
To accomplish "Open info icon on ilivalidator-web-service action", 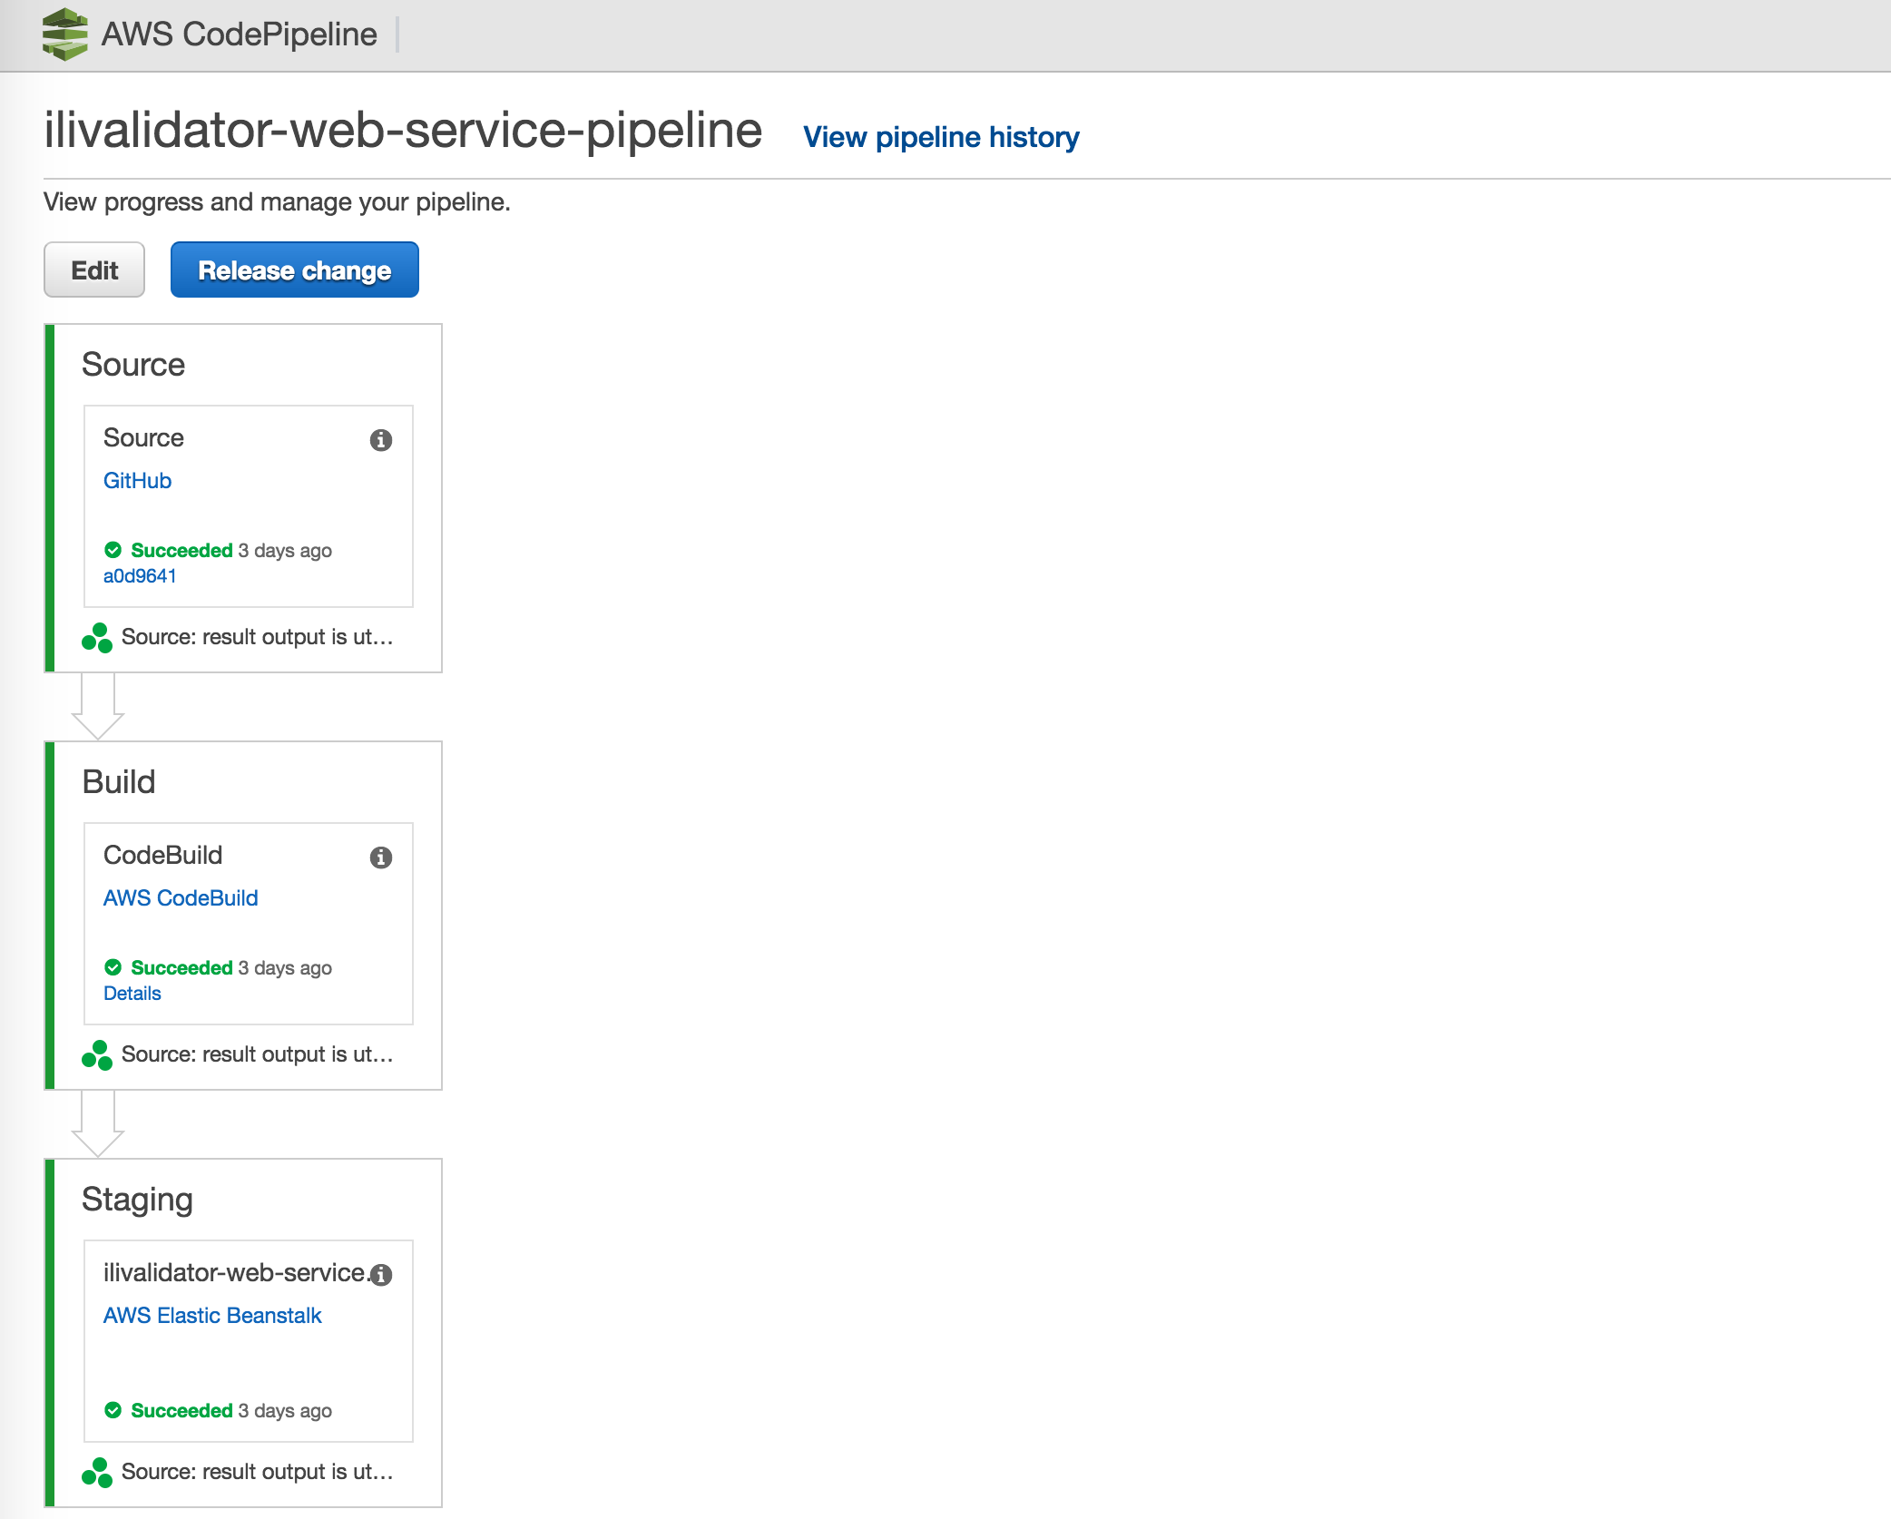I will [x=381, y=1275].
